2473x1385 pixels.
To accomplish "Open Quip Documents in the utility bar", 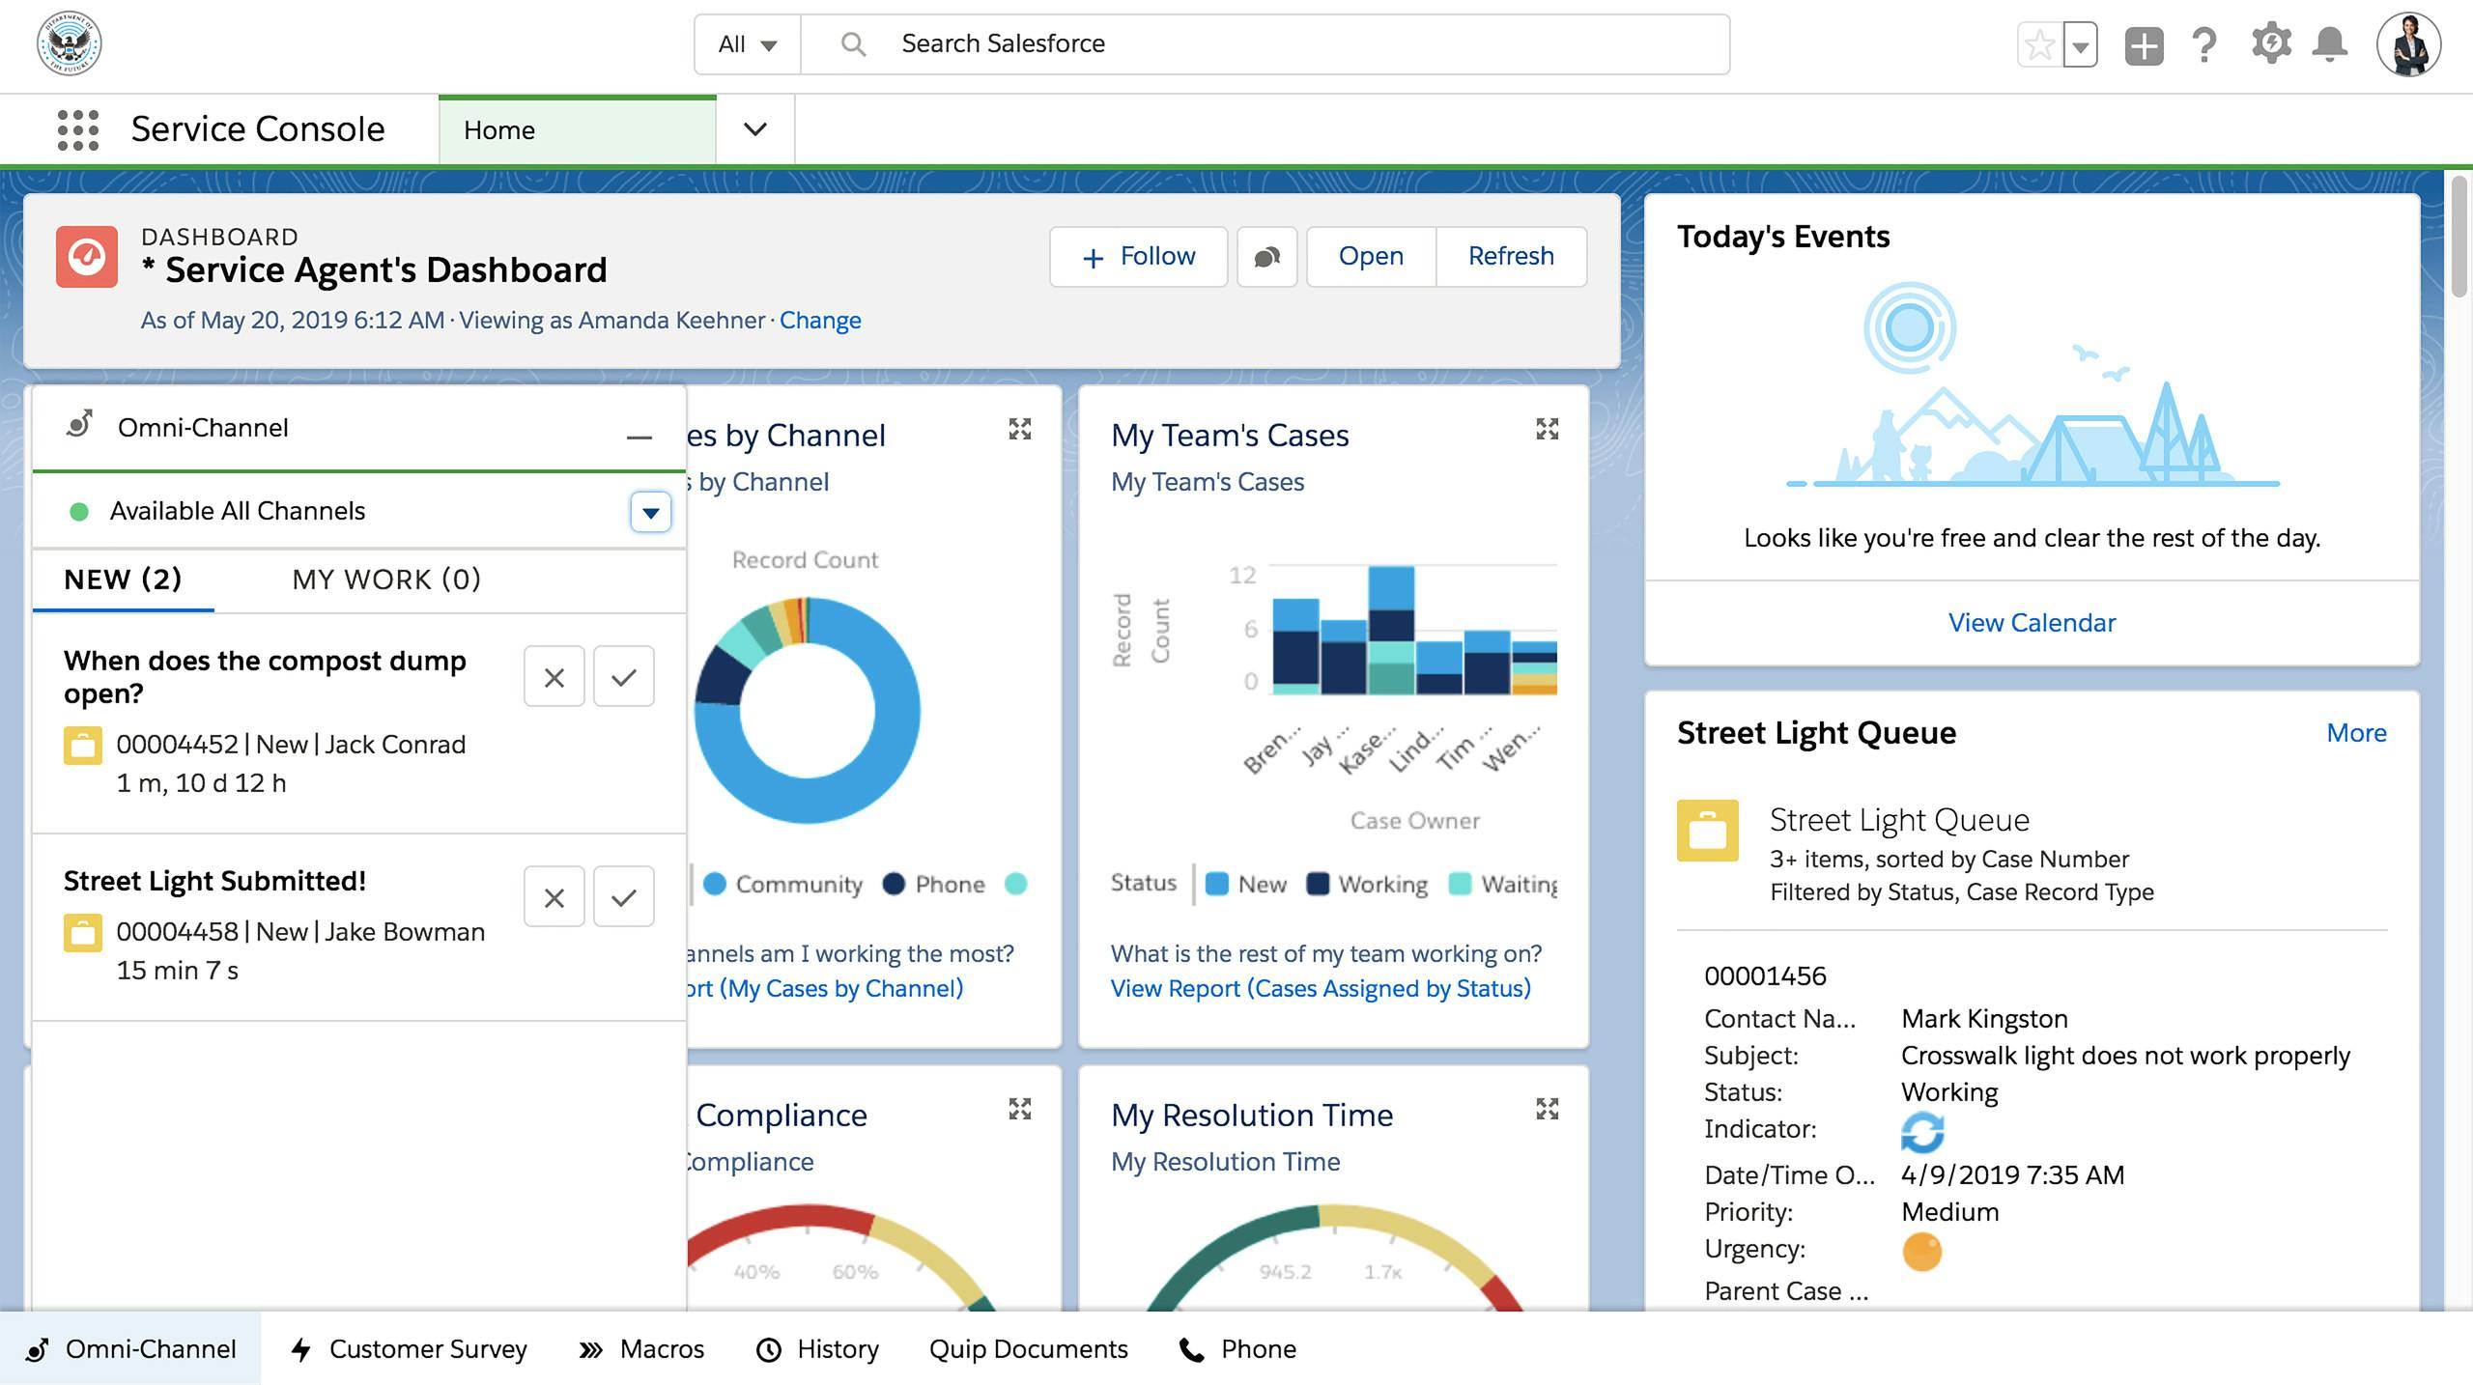I will pos(1029,1349).
